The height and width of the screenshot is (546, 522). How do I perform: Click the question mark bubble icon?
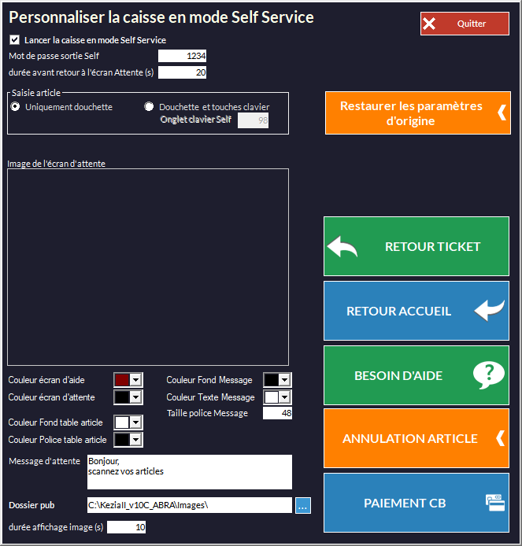coord(488,375)
